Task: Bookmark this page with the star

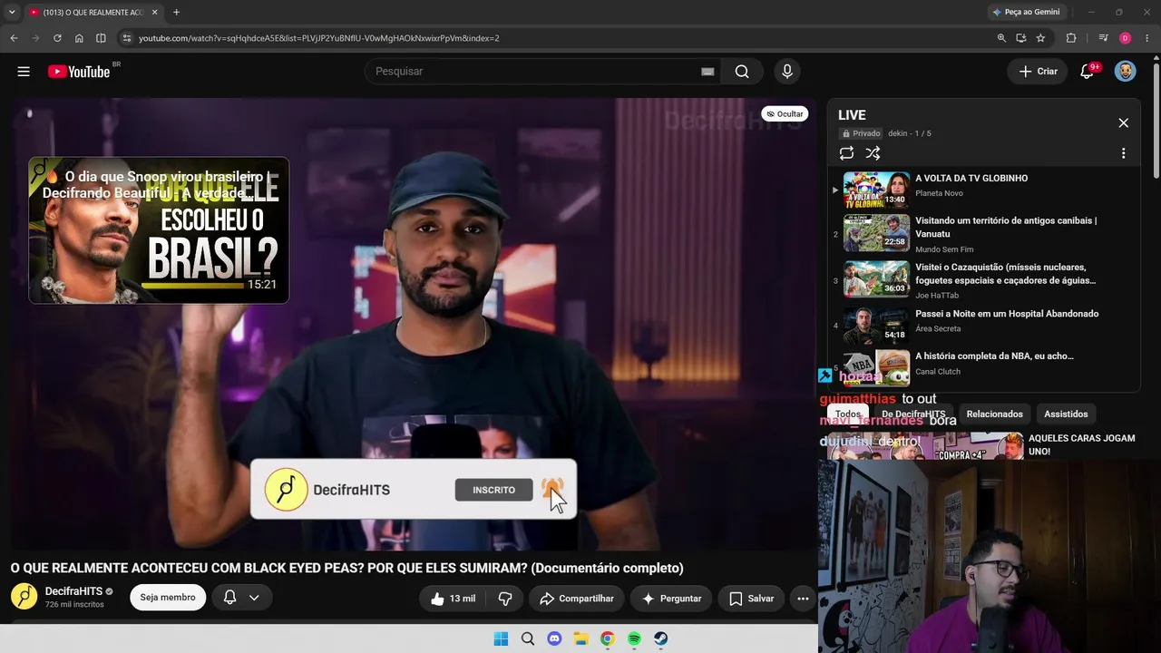Action: [1040, 38]
